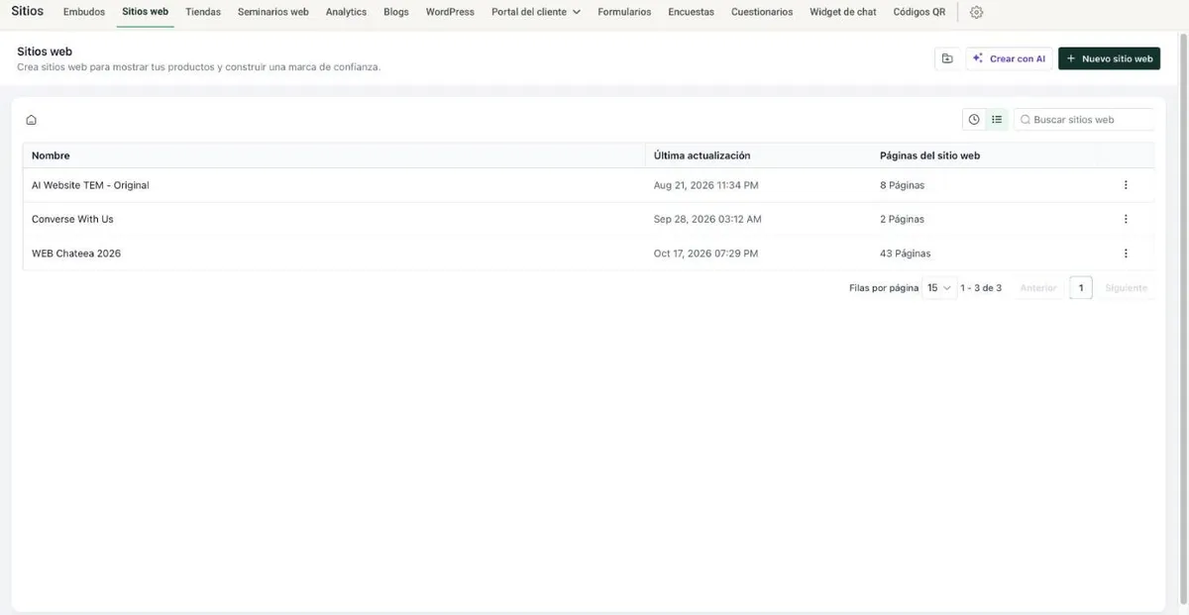Open the Widget de chat tab

(843, 12)
